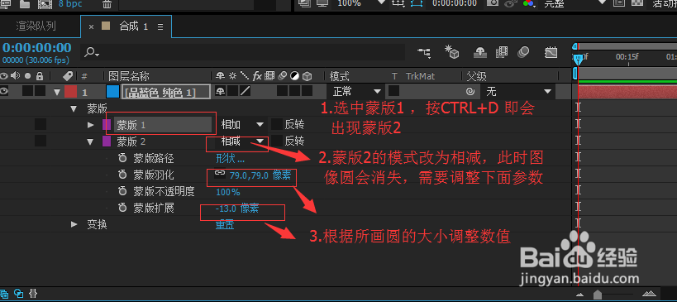The height and width of the screenshot is (302, 677).
Task: Toggle the lock box for 蒙版 1
Action: (41, 125)
